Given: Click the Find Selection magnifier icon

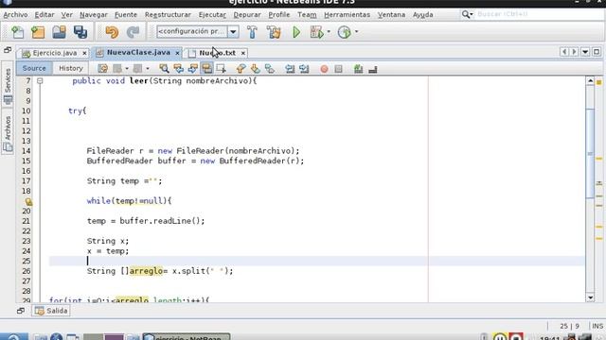Looking at the screenshot, I should coord(164,69).
